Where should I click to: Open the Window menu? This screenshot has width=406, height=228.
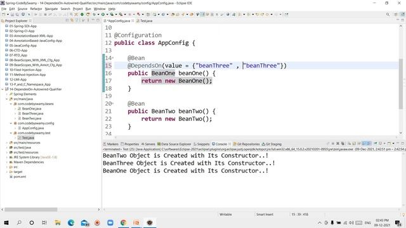pos(100,9)
